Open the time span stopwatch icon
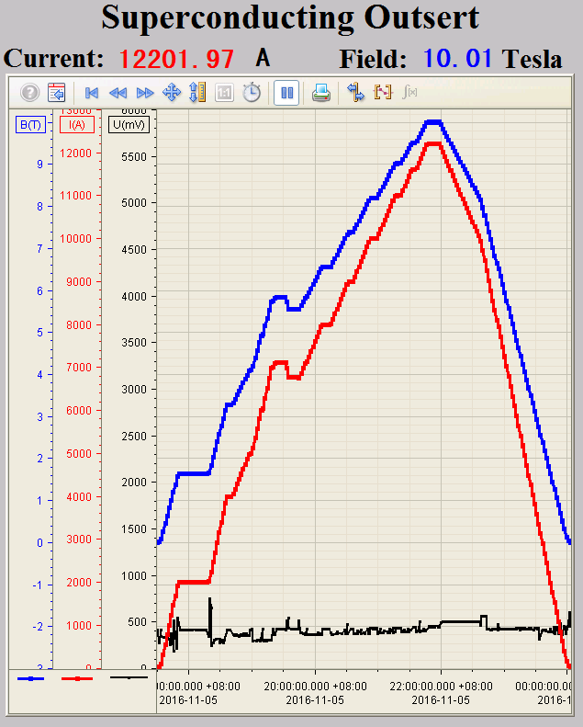 tap(252, 93)
